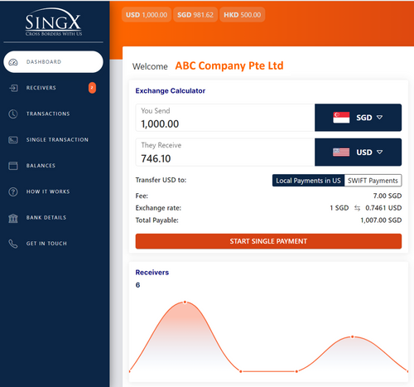Click the Transactions clock icon
This screenshot has width=414, height=387.
coord(13,114)
